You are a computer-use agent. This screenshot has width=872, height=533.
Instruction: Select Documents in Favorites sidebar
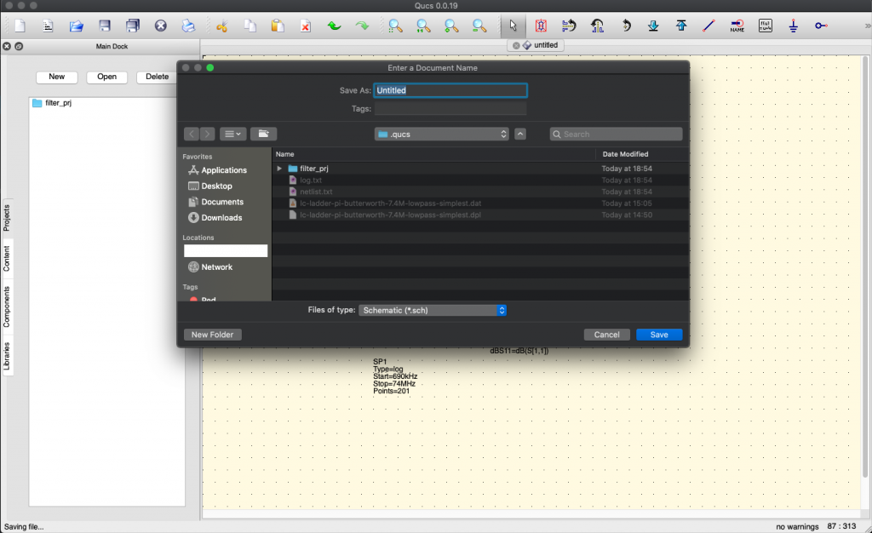215,202
